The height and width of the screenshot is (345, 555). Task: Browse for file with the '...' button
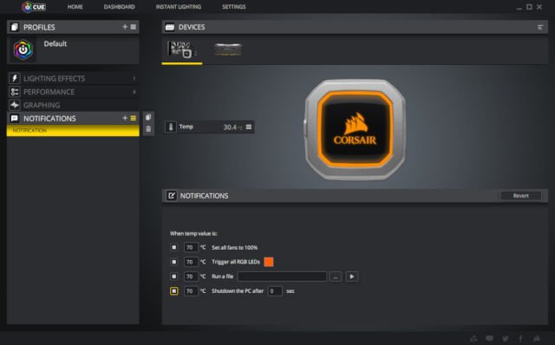pos(336,277)
